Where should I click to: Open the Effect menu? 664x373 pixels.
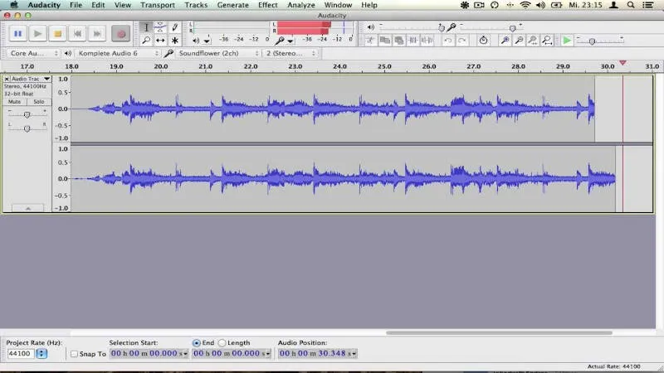(267, 5)
